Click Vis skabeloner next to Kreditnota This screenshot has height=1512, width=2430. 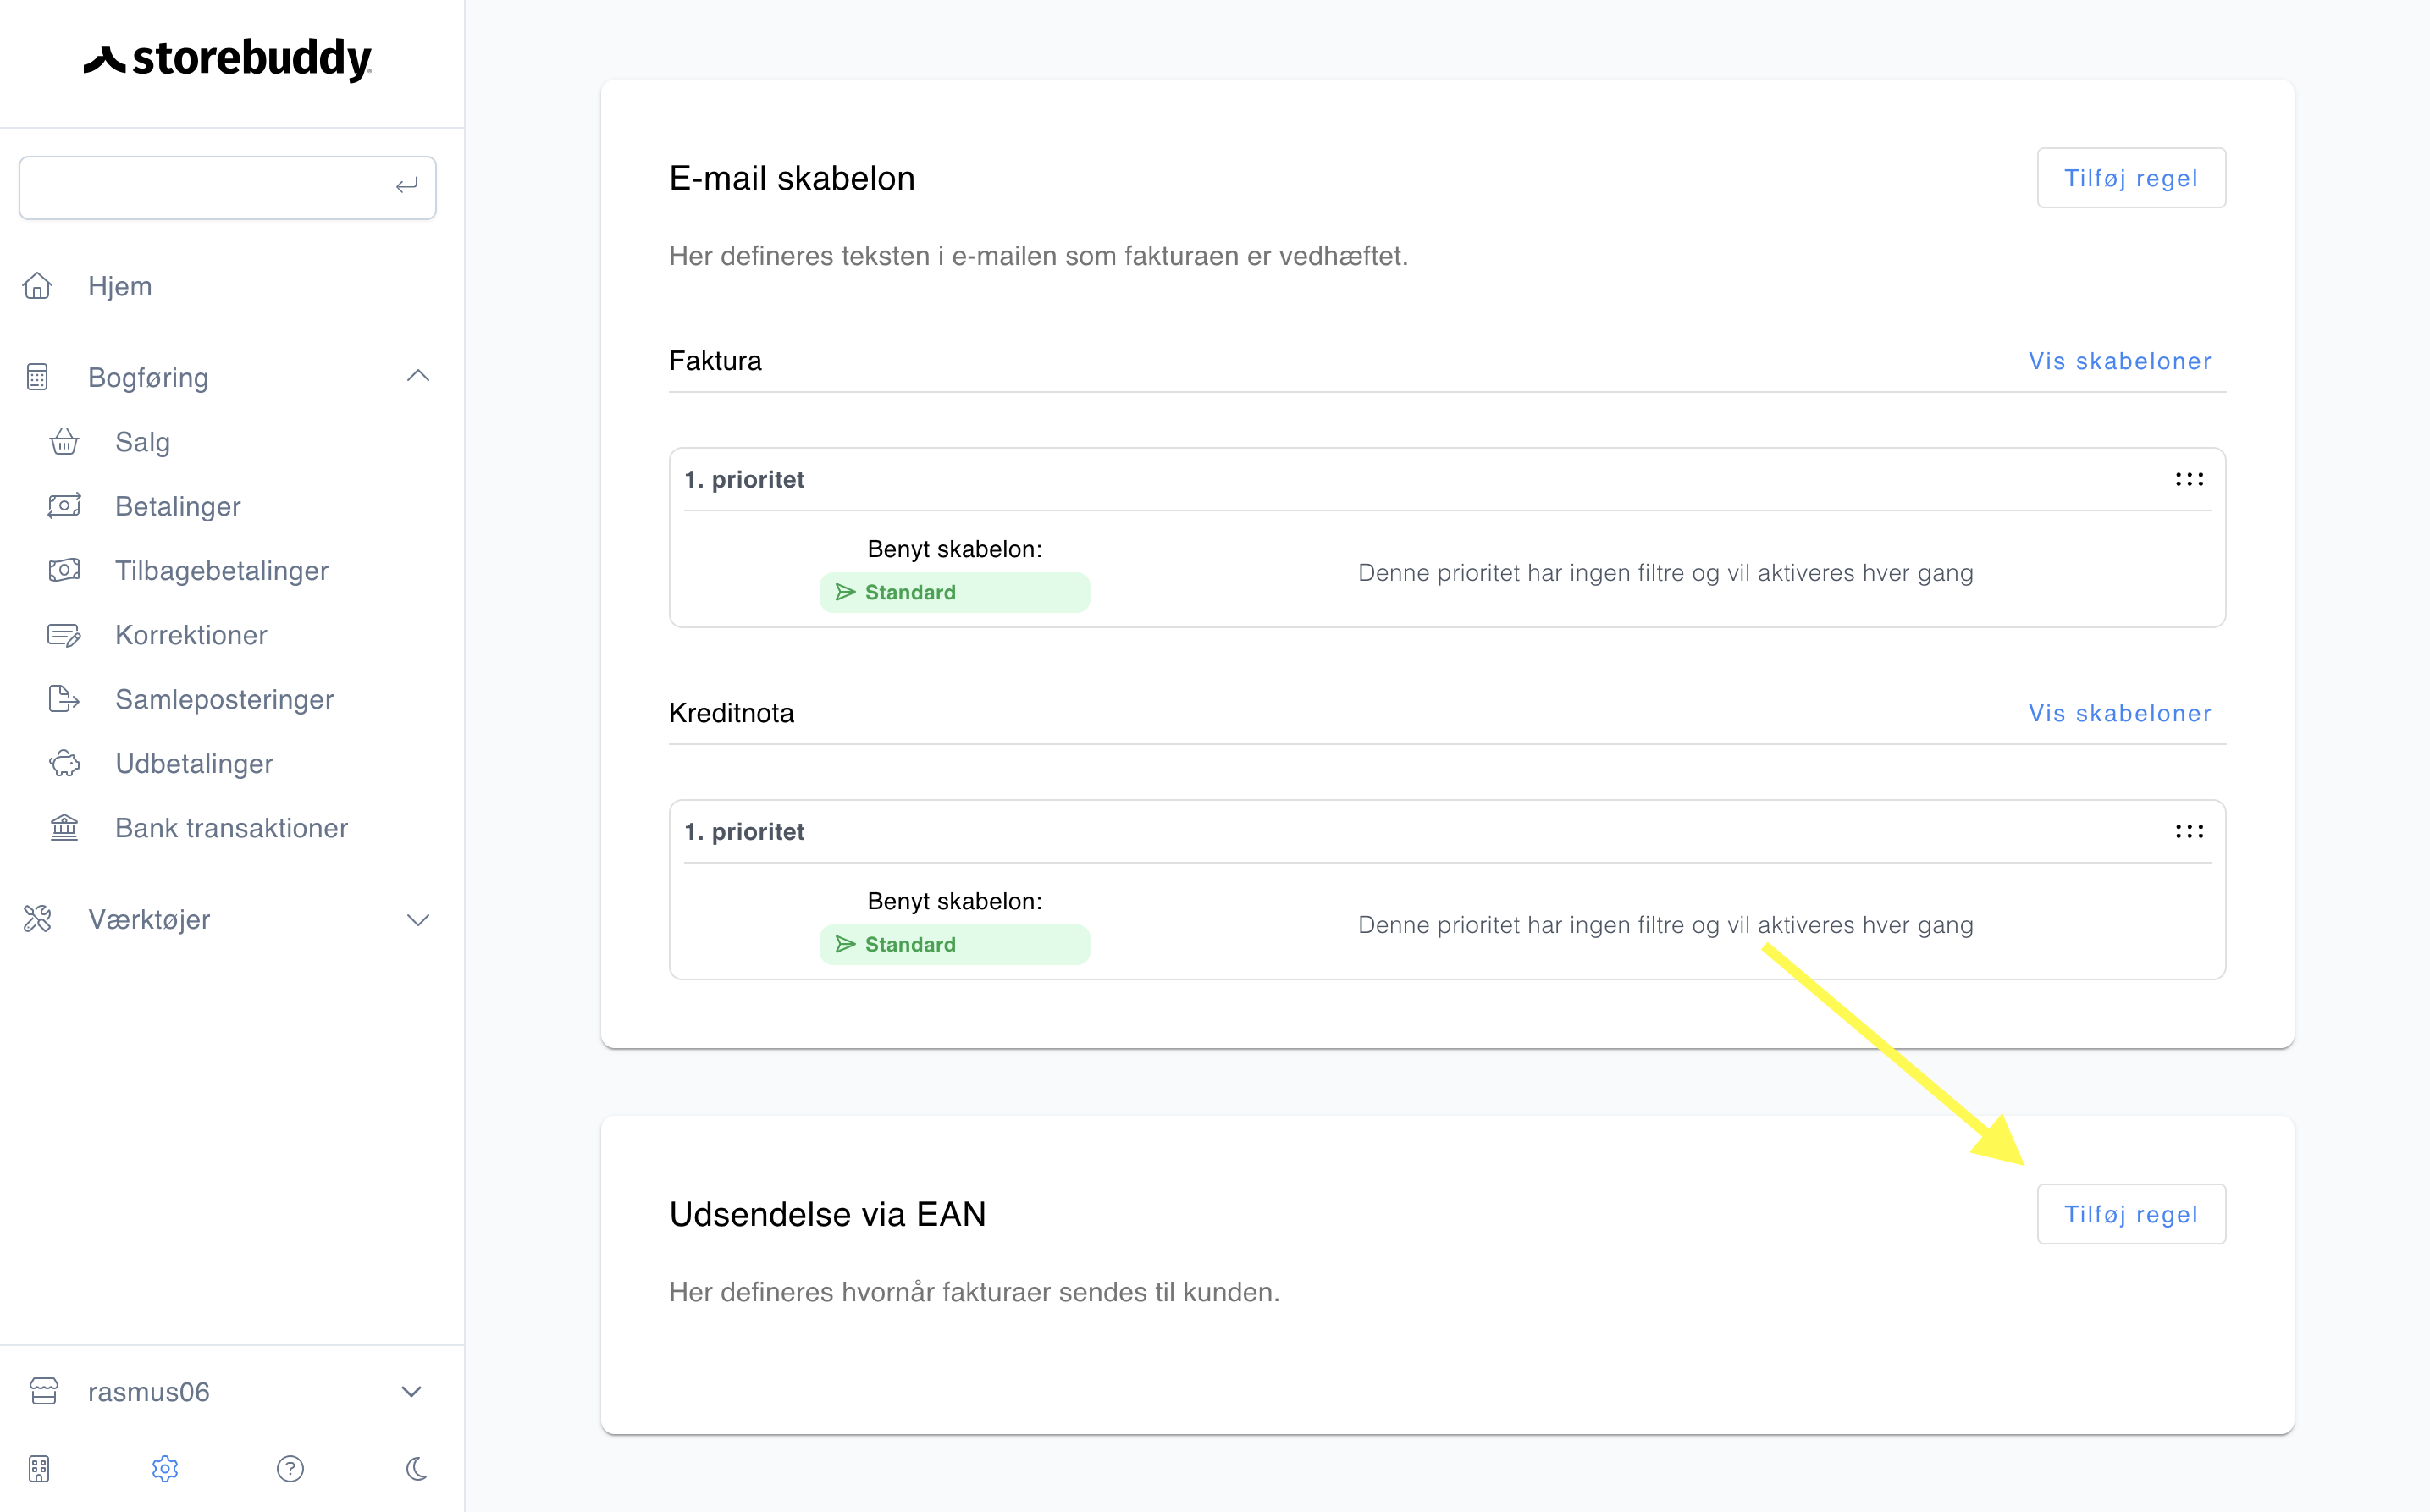coord(2120,713)
